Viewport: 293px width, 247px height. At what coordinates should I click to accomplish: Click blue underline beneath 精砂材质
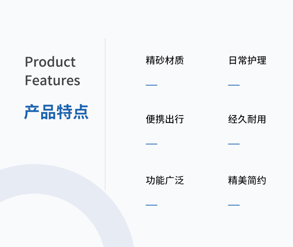pos(151,85)
